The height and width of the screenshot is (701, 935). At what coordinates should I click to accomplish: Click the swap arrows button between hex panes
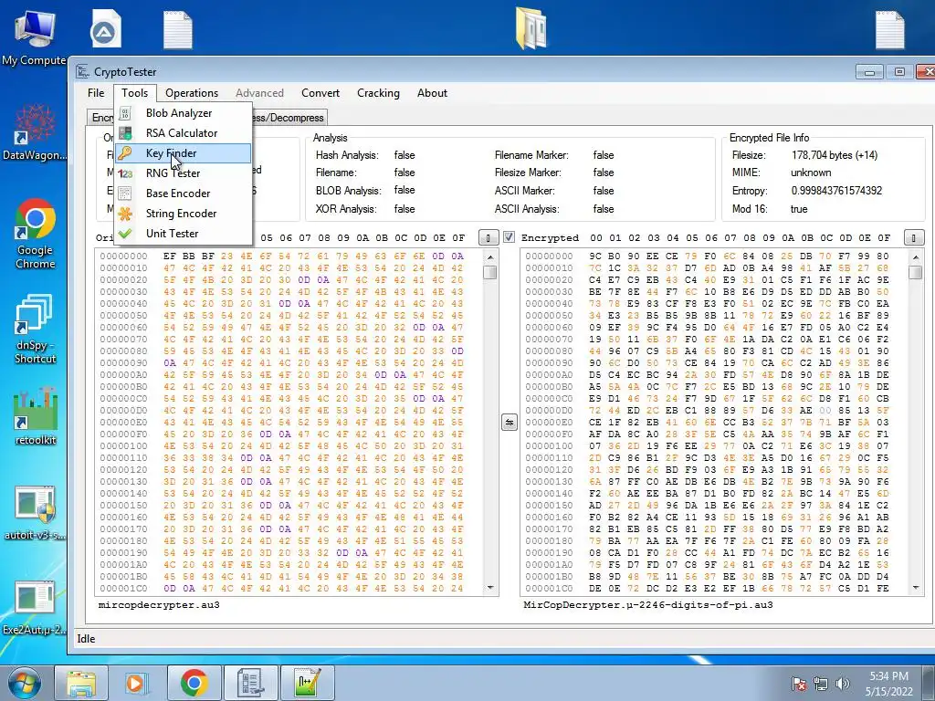click(x=510, y=422)
